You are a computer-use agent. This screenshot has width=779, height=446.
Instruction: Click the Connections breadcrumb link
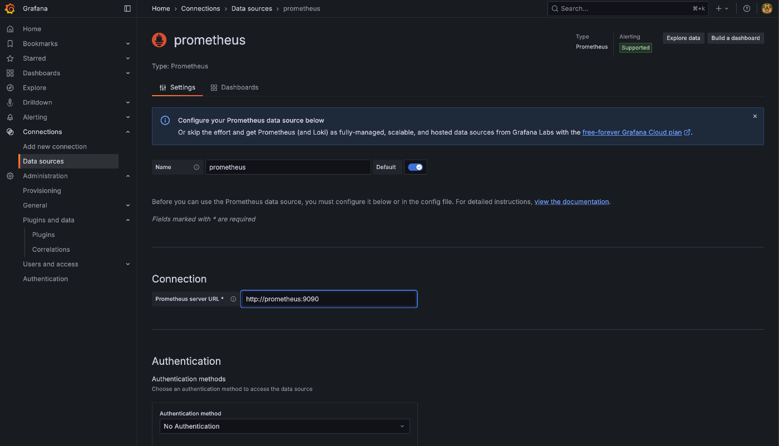click(x=200, y=8)
